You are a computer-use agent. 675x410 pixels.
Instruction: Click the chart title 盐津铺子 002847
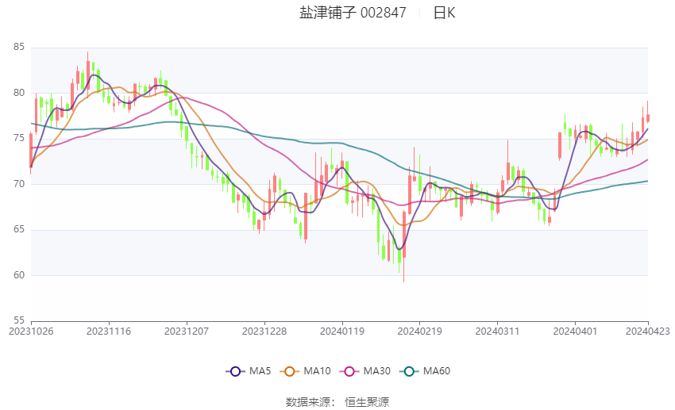(353, 13)
